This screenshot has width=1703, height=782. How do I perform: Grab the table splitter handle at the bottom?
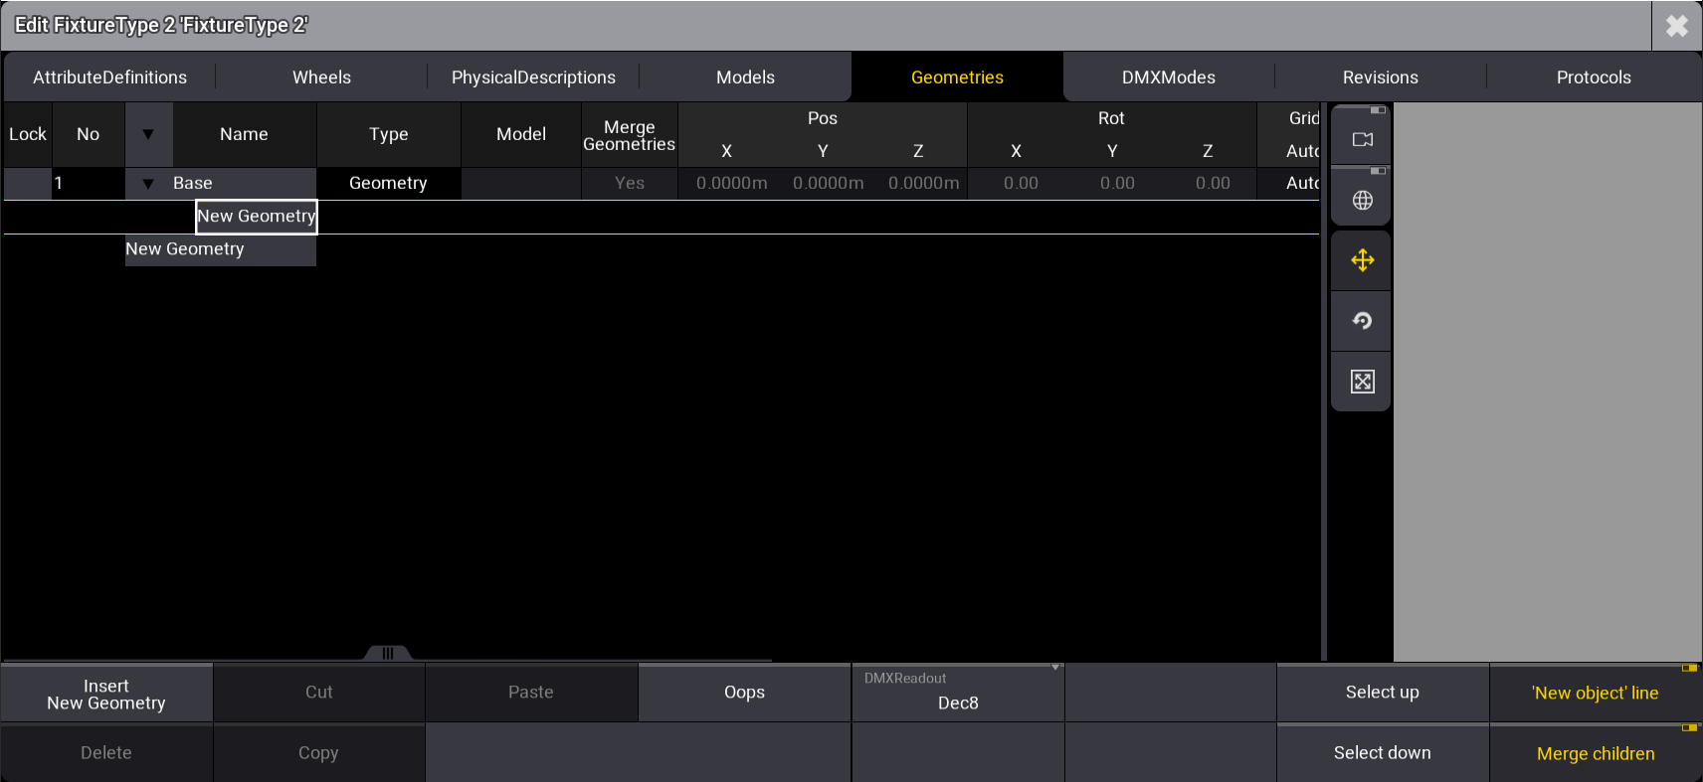click(x=387, y=653)
